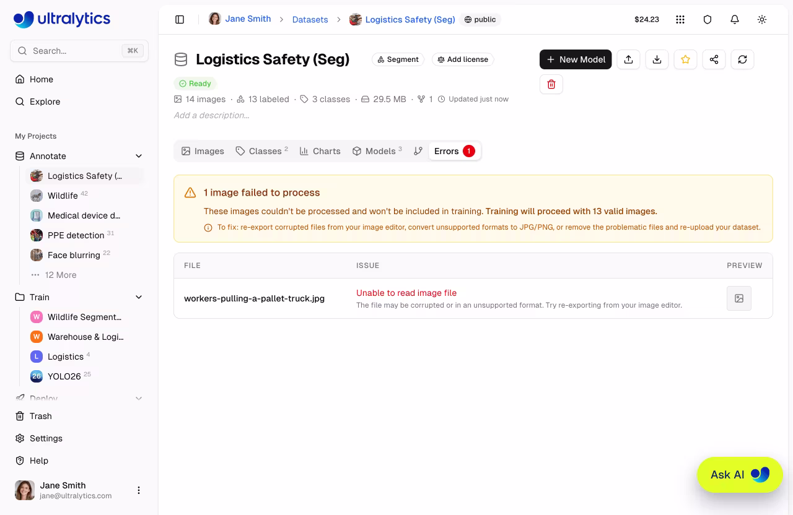Select Logistics Safety item under Annotate
793x515 pixels.
click(x=84, y=176)
